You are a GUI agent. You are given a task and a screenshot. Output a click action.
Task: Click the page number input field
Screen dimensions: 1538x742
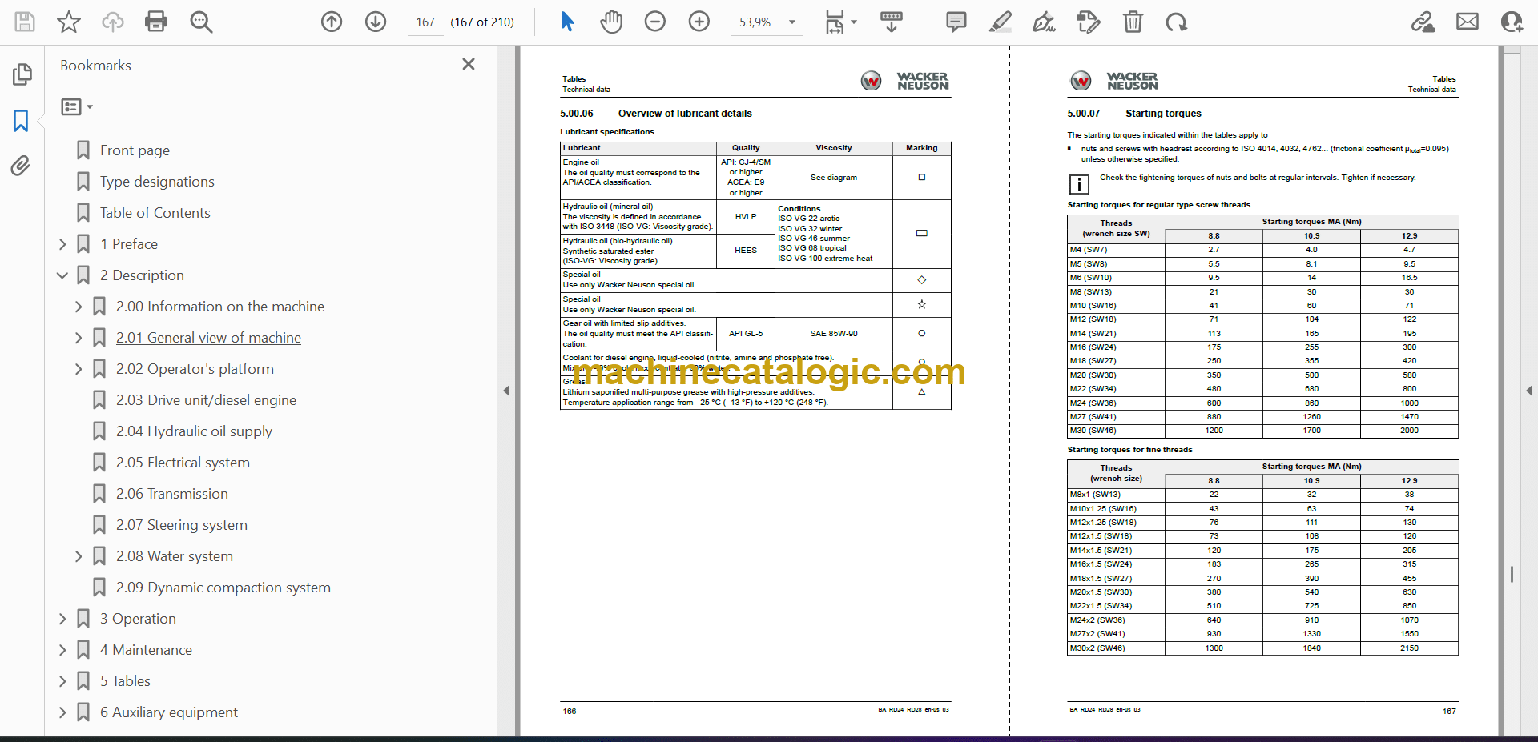click(x=425, y=22)
